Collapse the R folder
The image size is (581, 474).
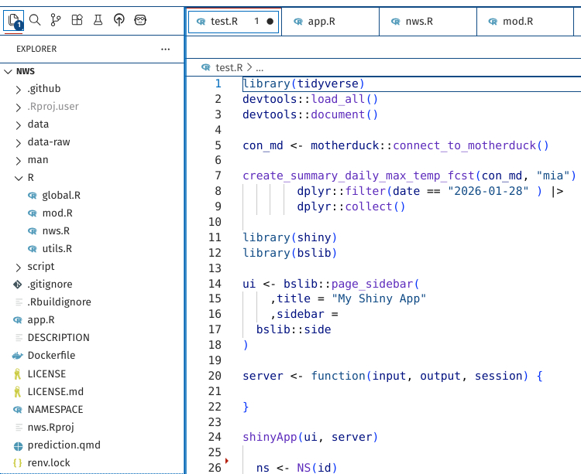click(x=19, y=178)
